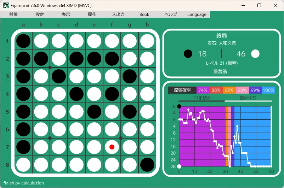Click the 99% search probability swatch
Viewport: 284px width, 188px height.
(x=255, y=90)
